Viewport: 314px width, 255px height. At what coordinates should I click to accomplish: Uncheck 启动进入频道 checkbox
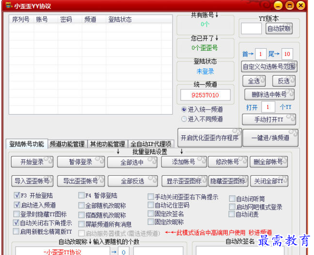(x=17, y=205)
